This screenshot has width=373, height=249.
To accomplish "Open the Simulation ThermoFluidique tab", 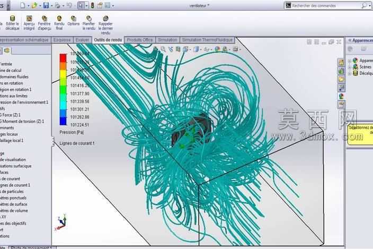I will [207, 40].
